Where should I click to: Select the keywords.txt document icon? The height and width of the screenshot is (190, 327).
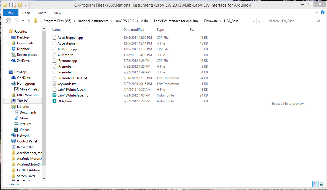[x=54, y=84]
